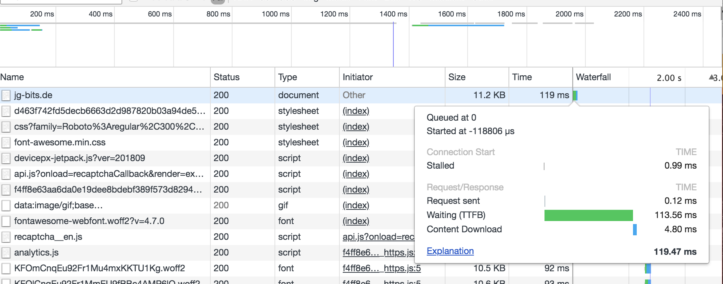Open the Explanation link in timing popup
The height and width of the screenshot is (284, 723).
[450, 251]
